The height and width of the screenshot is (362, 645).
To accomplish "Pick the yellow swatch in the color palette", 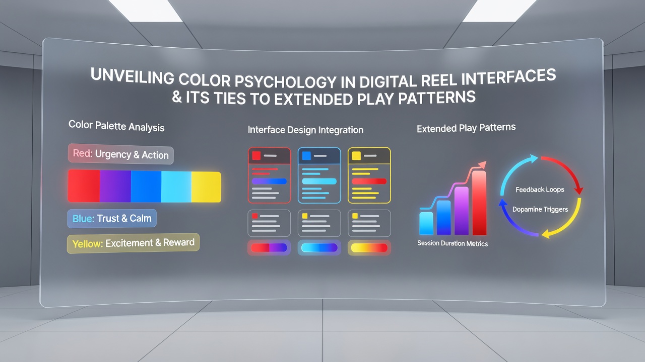I will coord(206,187).
